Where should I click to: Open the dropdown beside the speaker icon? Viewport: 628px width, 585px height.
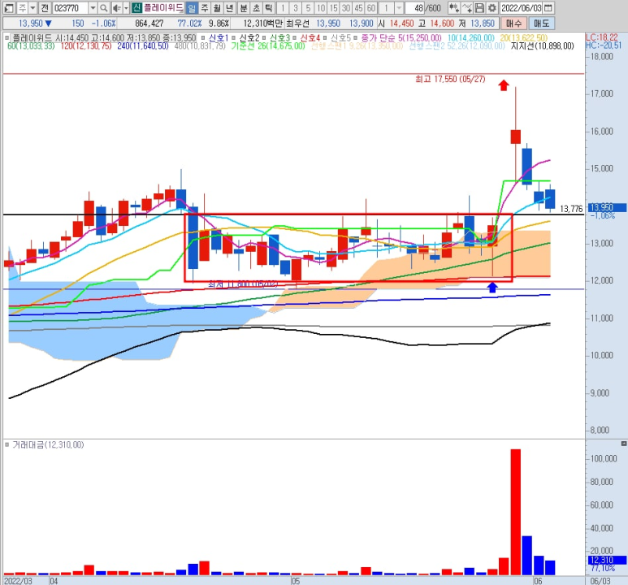pyautogui.click(x=126, y=7)
